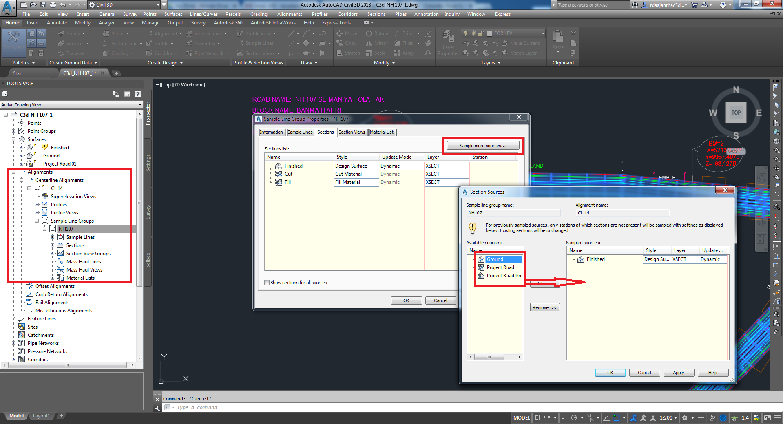Activate the Stretch tool

(348, 53)
